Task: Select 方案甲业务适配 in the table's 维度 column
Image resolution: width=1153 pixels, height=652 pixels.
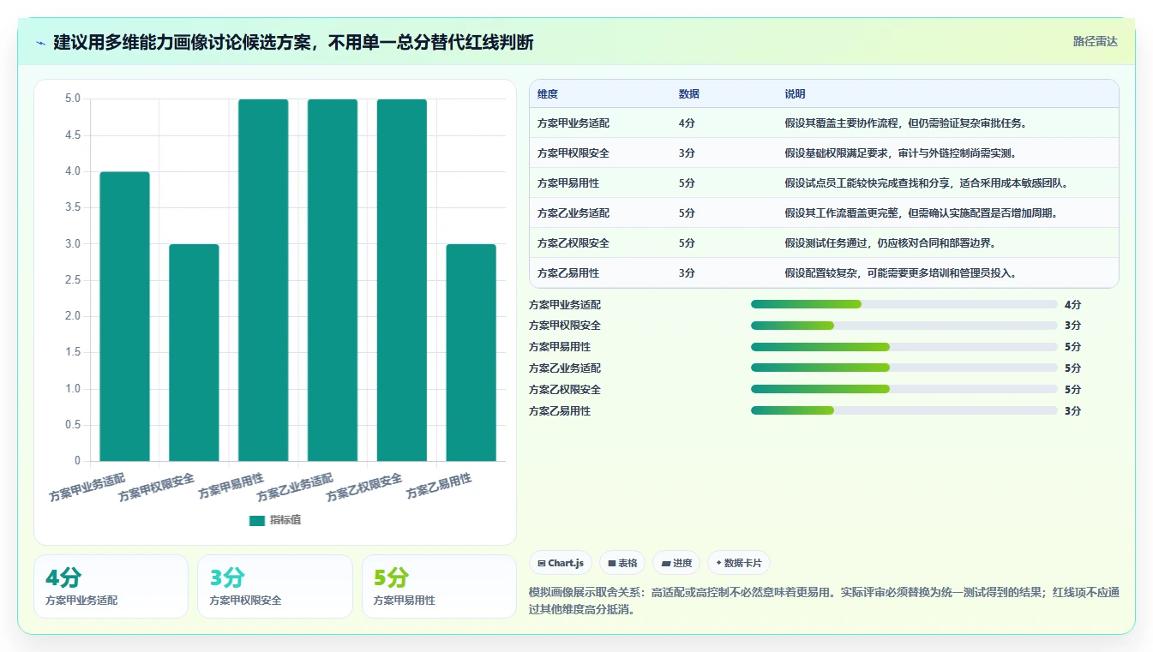Action: pos(573,123)
